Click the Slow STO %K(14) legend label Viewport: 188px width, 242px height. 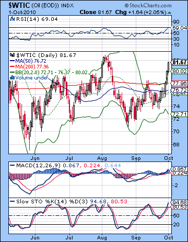pos(41,202)
